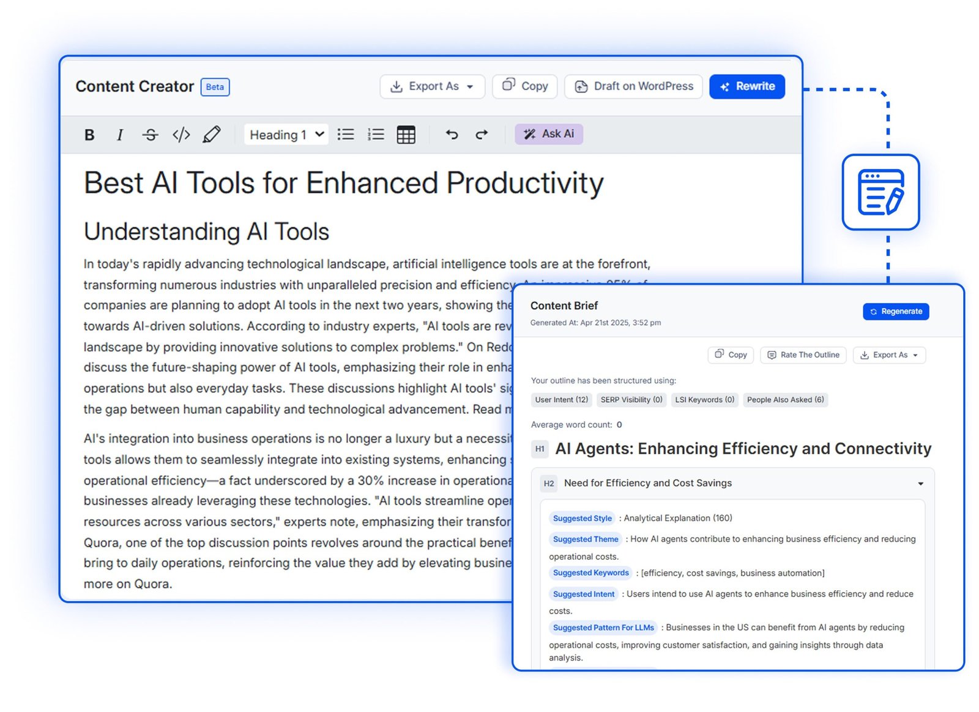The image size is (979, 712).
Task: Collapse the Need for Efficiency section
Action: [921, 483]
